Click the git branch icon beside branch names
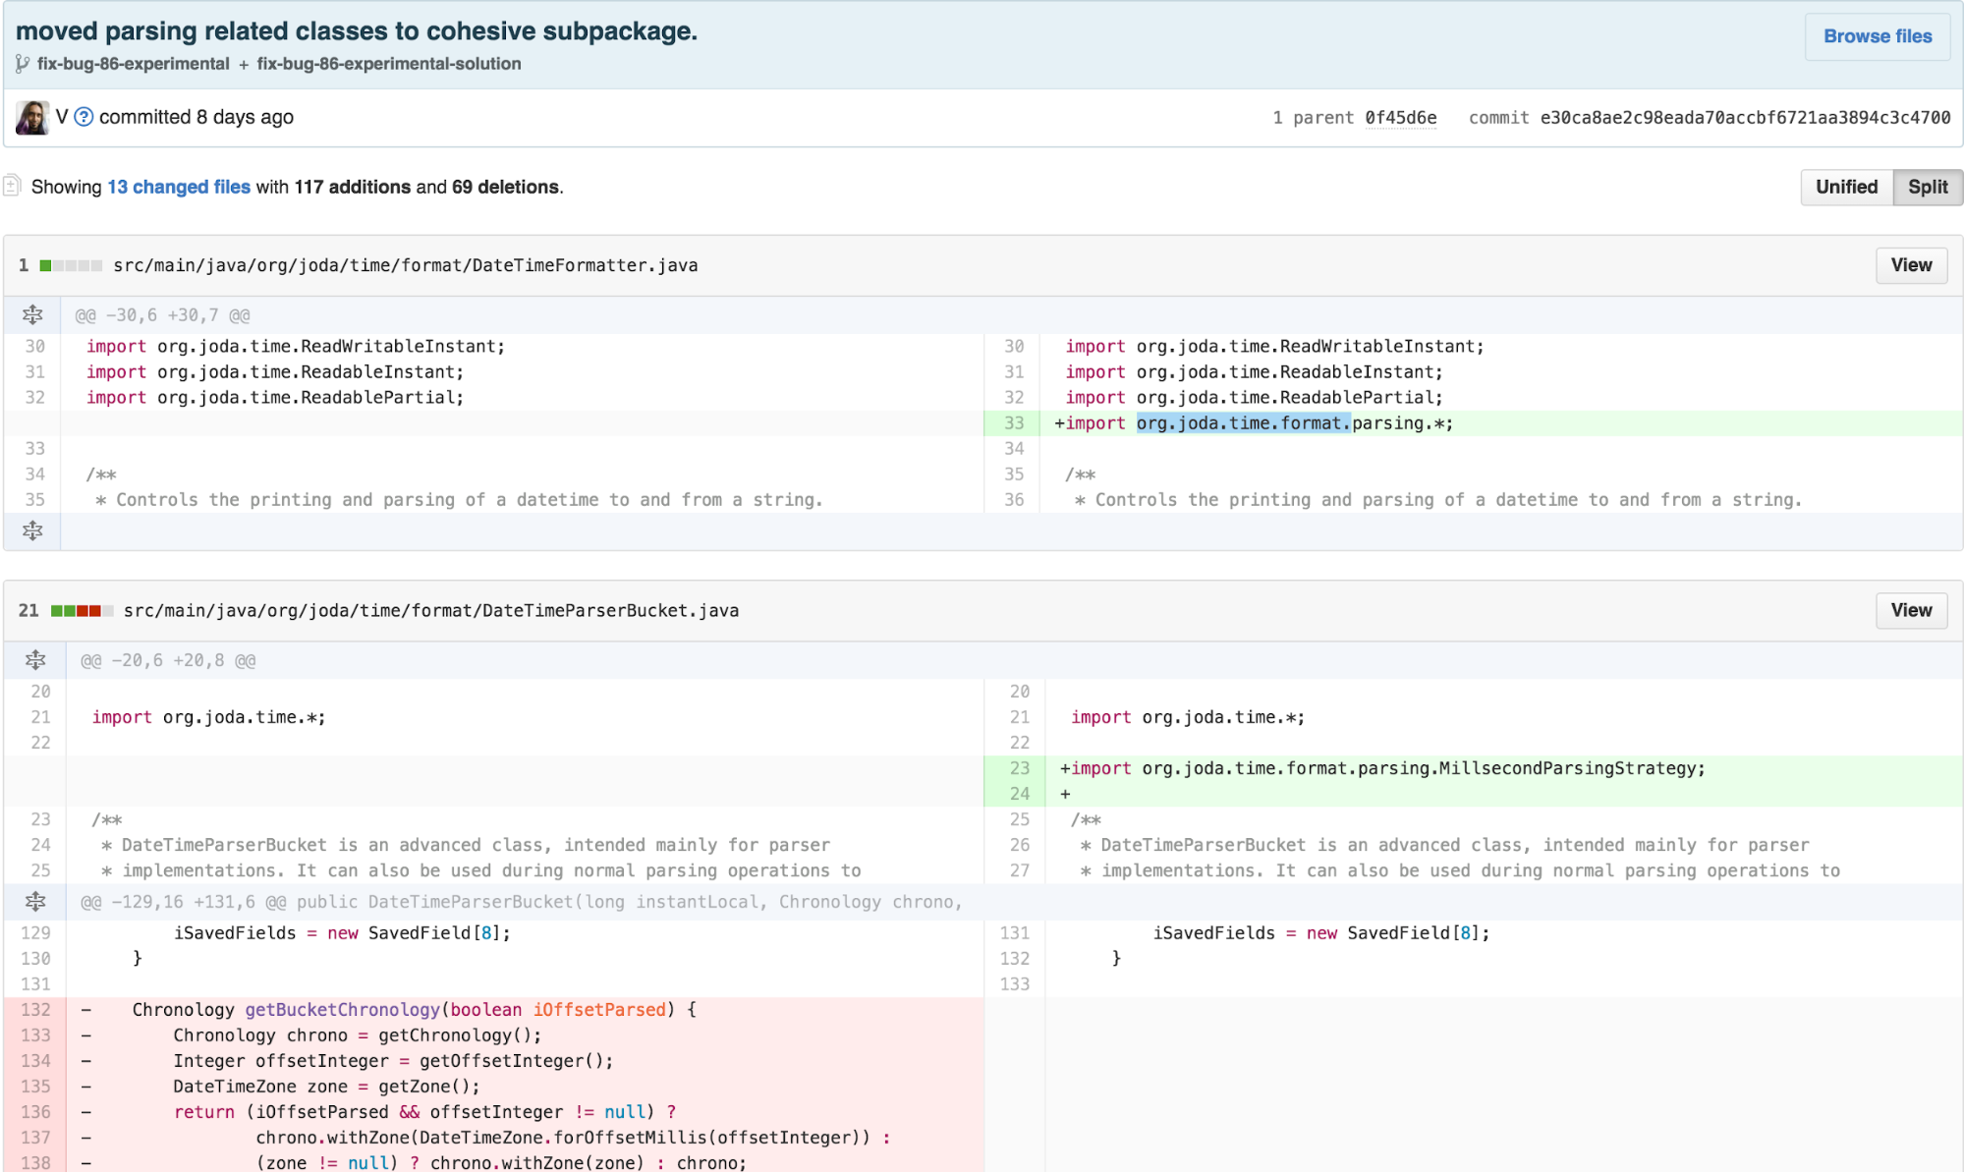 (22, 64)
